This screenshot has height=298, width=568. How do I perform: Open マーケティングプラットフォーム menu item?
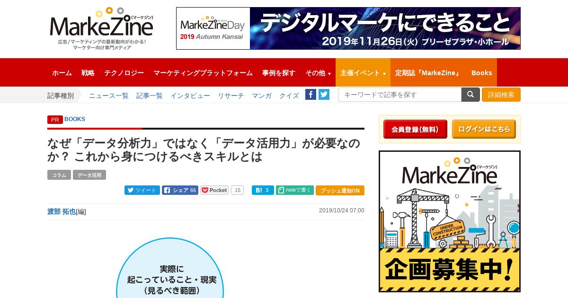tap(203, 73)
